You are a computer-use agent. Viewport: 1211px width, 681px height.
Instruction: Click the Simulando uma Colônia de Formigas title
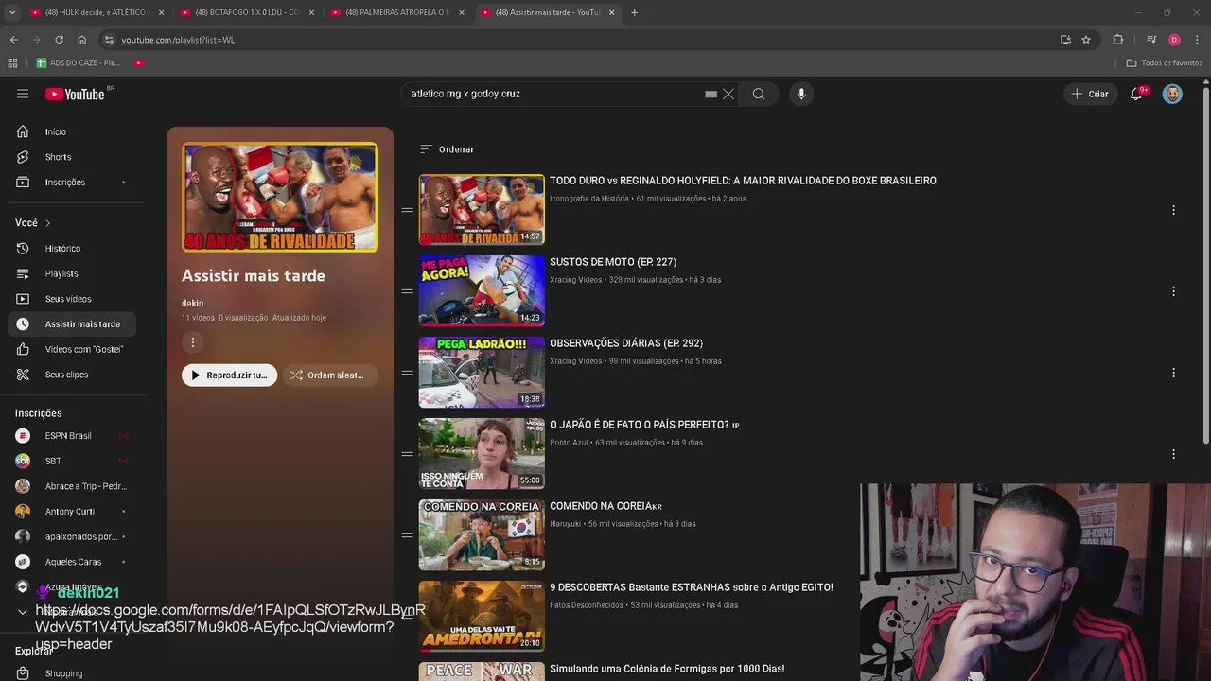coord(667,669)
